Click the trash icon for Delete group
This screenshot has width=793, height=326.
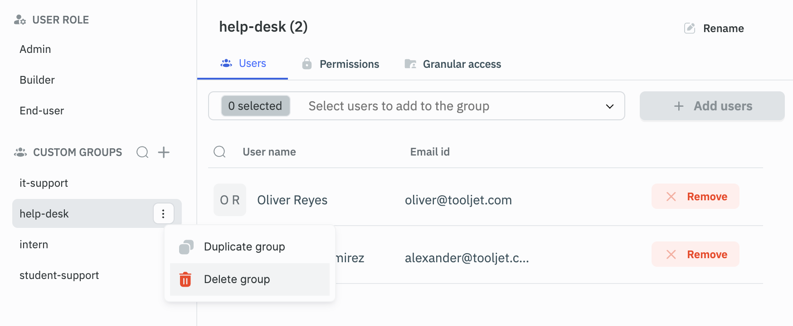(x=185, y=279)
